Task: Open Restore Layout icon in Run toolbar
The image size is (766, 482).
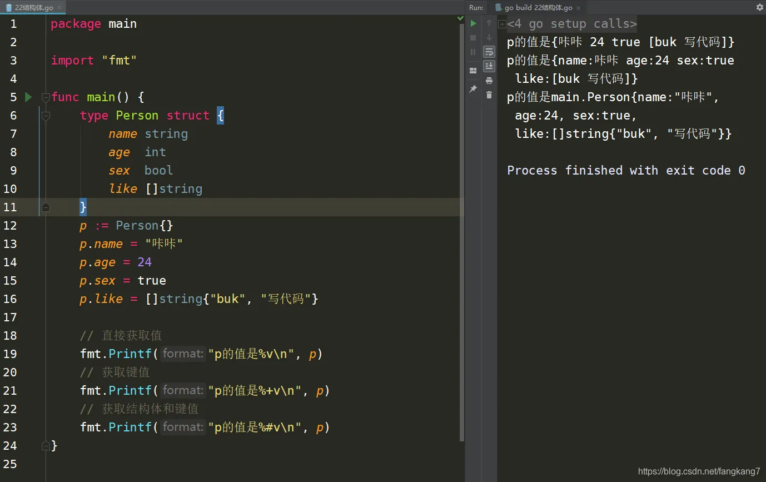Action: [x=473, y=71]
